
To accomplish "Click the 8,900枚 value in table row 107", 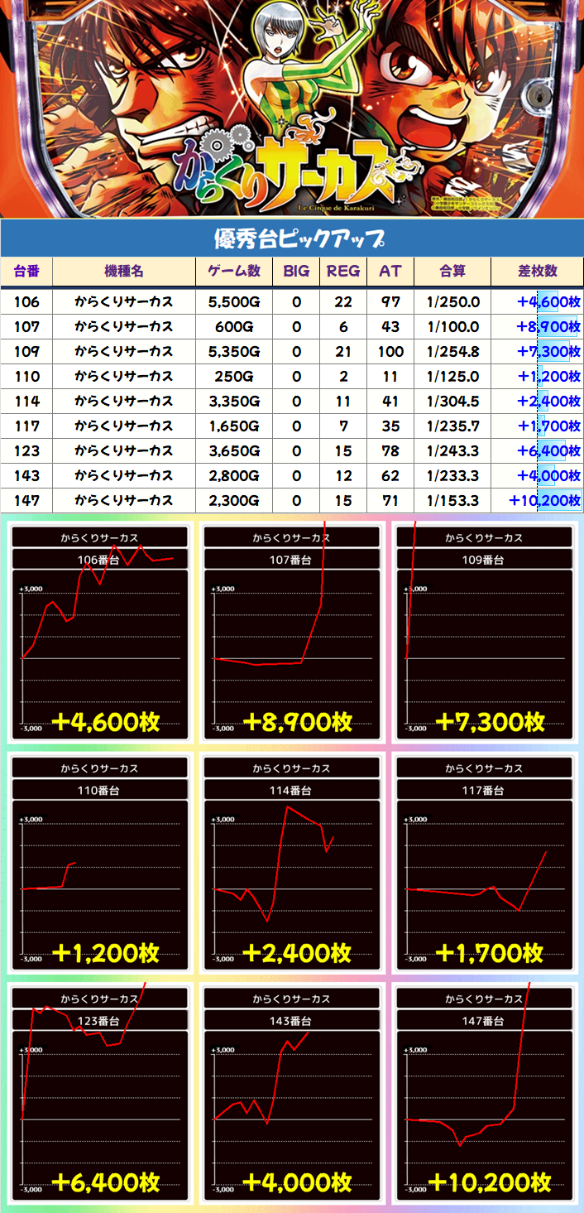I will pyautogui.click(x=547, y=327).
